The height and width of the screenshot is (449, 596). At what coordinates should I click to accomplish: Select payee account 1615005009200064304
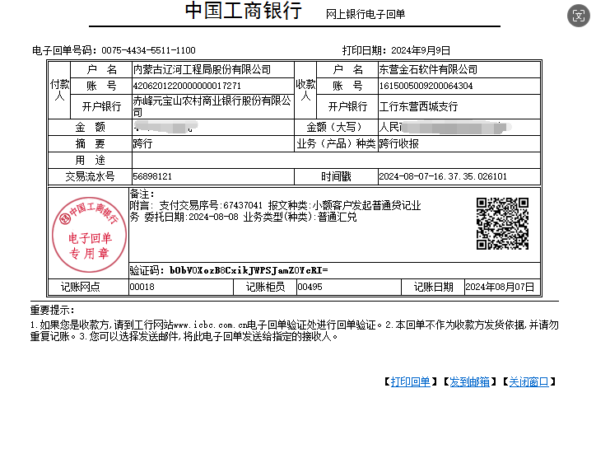coord(426,86)
